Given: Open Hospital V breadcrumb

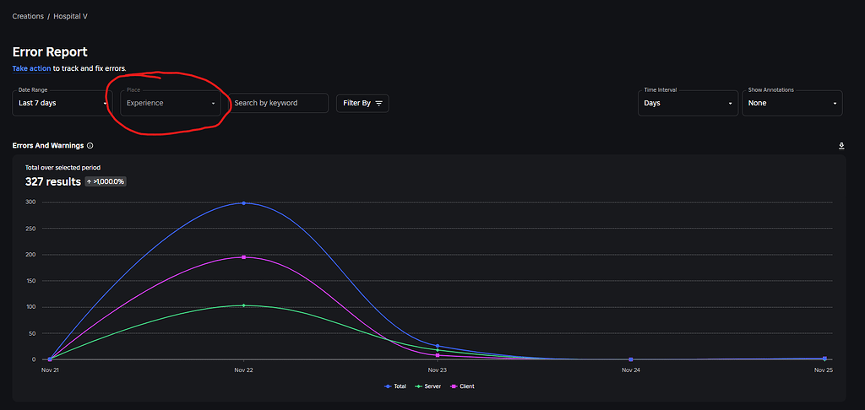Looking at the screenshot, I should pyautogui.click(x=71, y=17).
